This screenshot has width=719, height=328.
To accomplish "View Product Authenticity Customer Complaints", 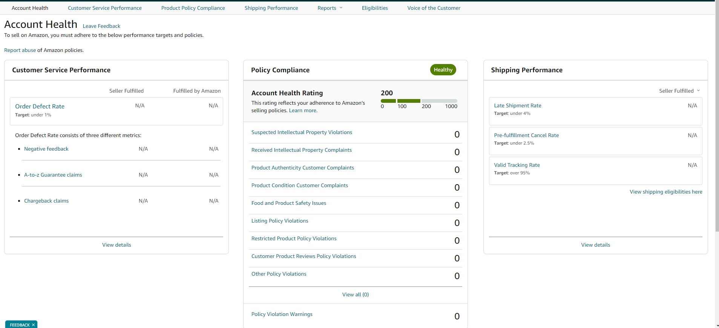I will [303, 168].
